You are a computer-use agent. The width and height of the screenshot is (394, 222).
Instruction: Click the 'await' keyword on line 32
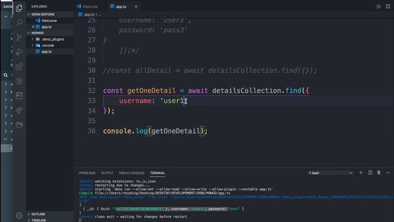198,91
